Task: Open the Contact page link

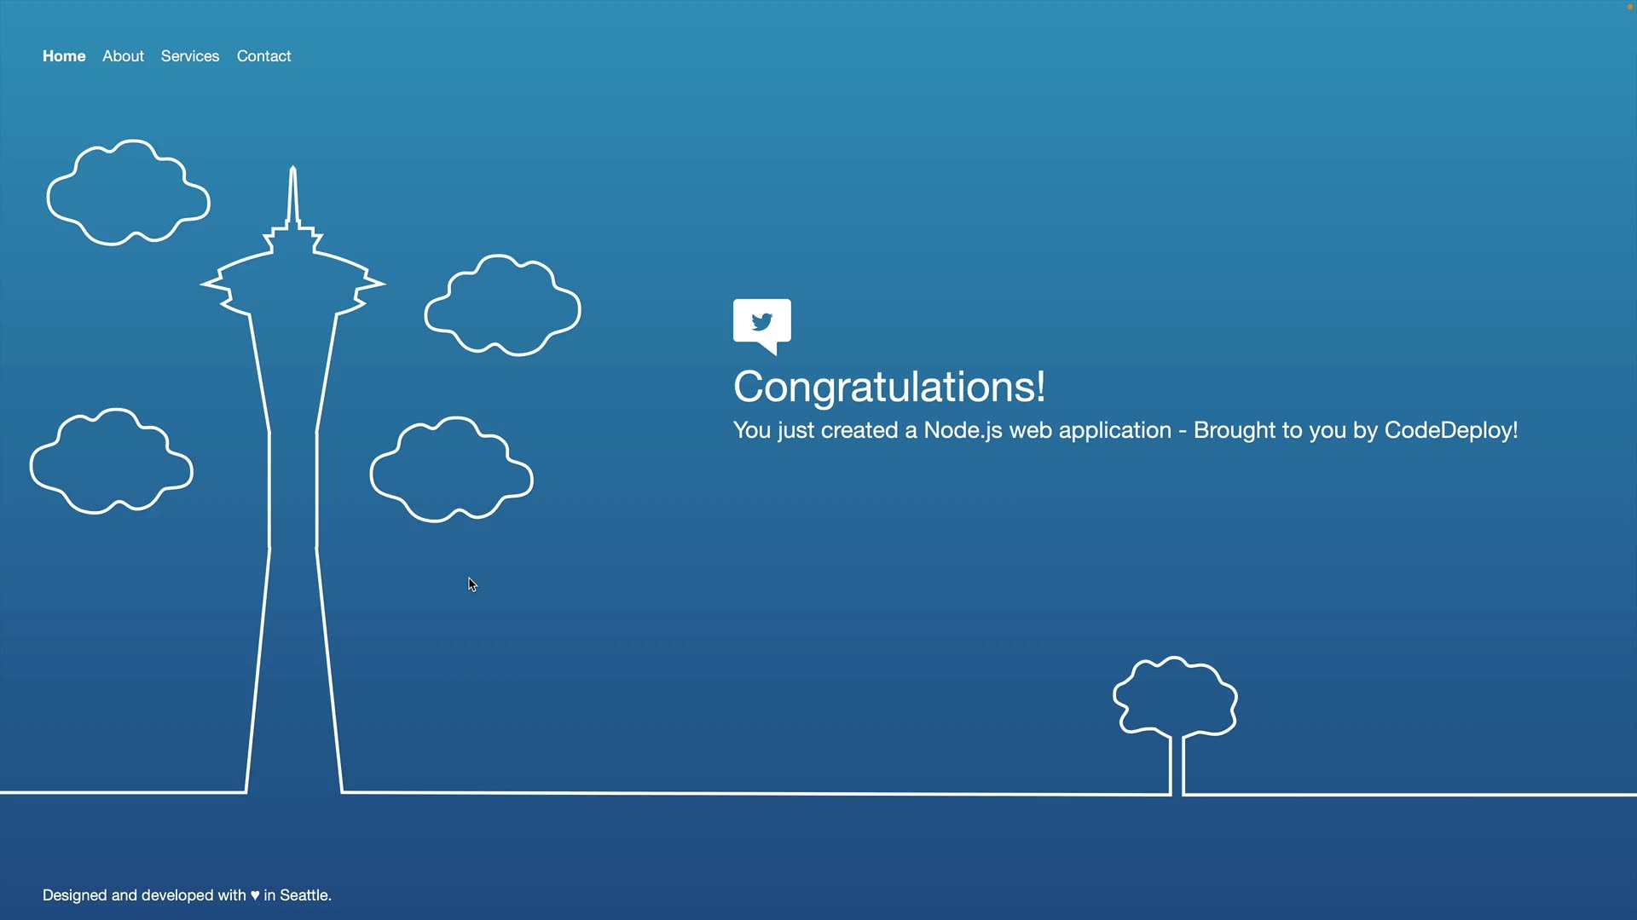Action: pyautogui.click(x=263, y=56)
